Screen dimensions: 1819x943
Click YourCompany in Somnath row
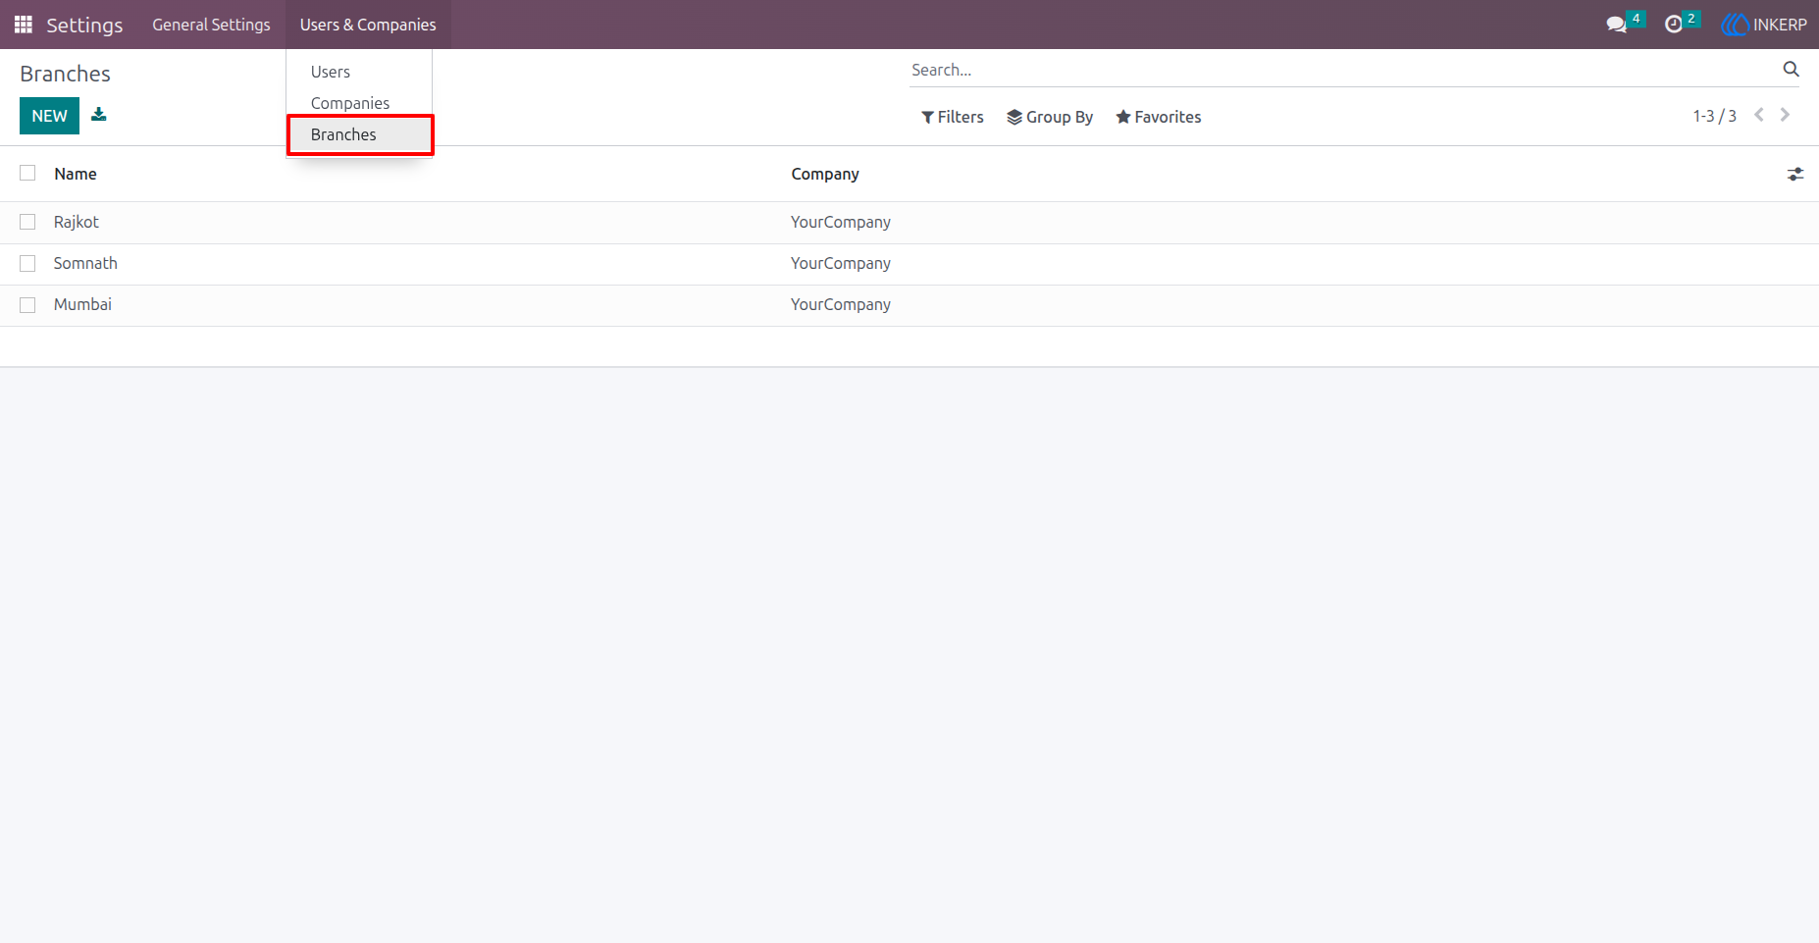coord(841,263)
